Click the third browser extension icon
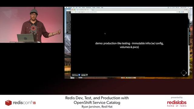This screenshot has height=109, width=194. pyautogui.click(x=183, y=12)
